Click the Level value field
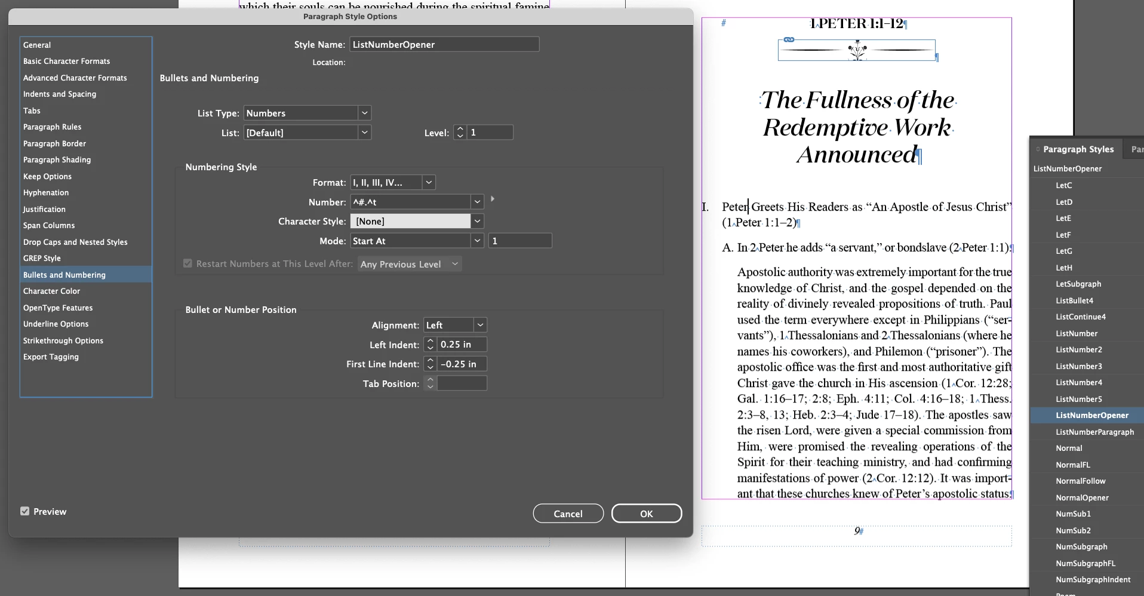Screen dimensions: 1144x596 click(490, 133)
